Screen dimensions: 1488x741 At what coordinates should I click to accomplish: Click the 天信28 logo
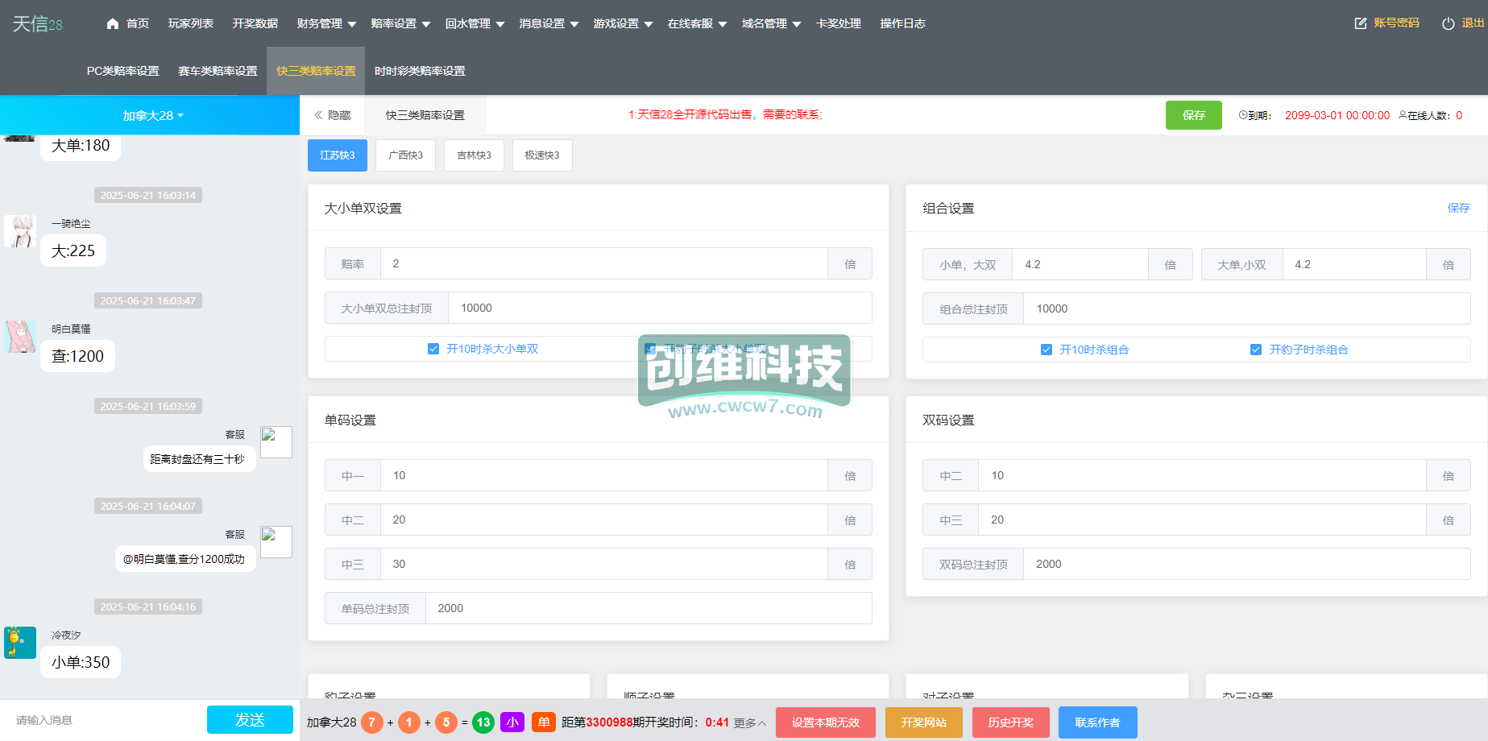37,24
